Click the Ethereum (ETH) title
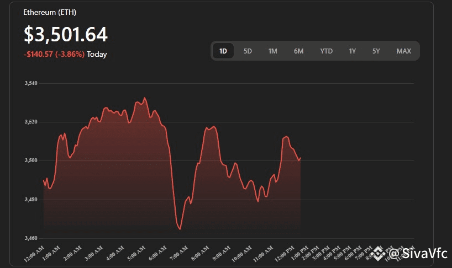The height and width of the screenshot is (268, 452). [50, 12]
